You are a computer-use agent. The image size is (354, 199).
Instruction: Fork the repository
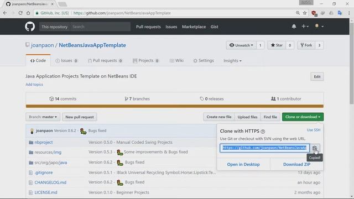[x=306, y=45]
